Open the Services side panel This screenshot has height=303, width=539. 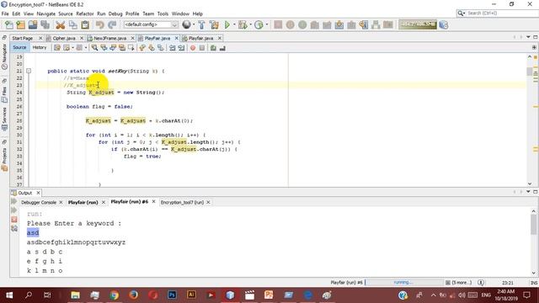click(4, 119)
